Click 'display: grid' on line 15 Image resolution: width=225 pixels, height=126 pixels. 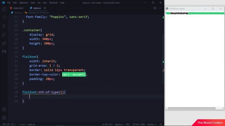pyautogui.click(x=42, y=35)
